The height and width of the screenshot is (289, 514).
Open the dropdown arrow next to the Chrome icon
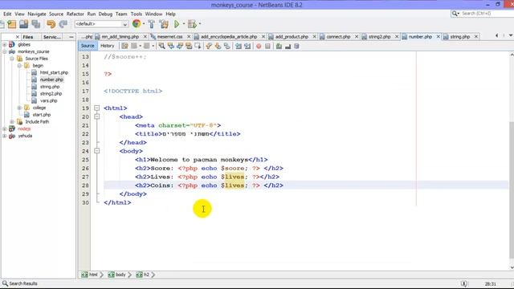pyautogui.click(x=144, y=24)
